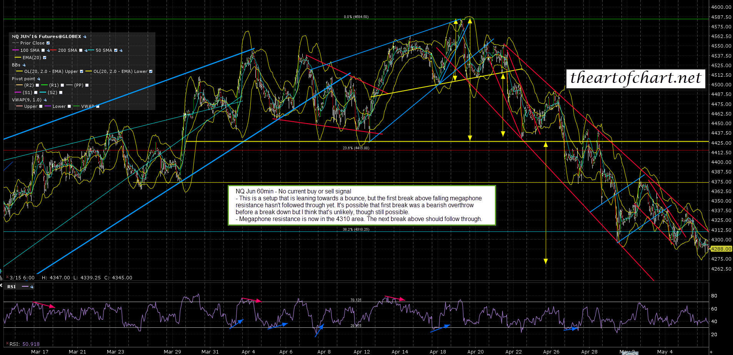
Task: Dismiss the RSI value readout X
Action: 7,344
